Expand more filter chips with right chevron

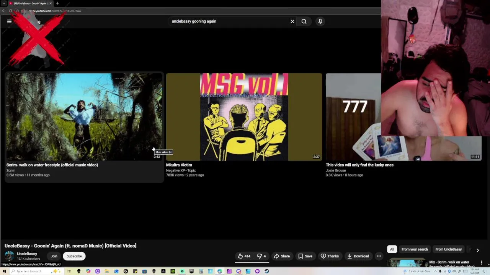tap(478, 250)
